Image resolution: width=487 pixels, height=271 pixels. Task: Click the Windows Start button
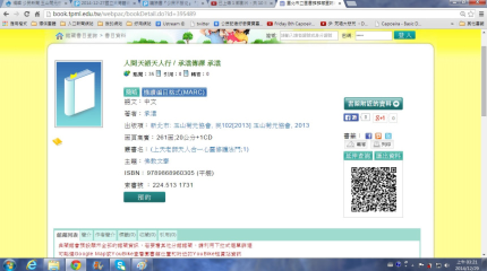[10, 264]
